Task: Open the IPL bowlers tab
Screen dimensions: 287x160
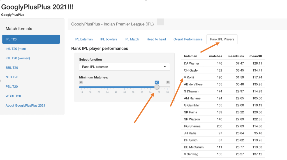Action: click(108, 39)
